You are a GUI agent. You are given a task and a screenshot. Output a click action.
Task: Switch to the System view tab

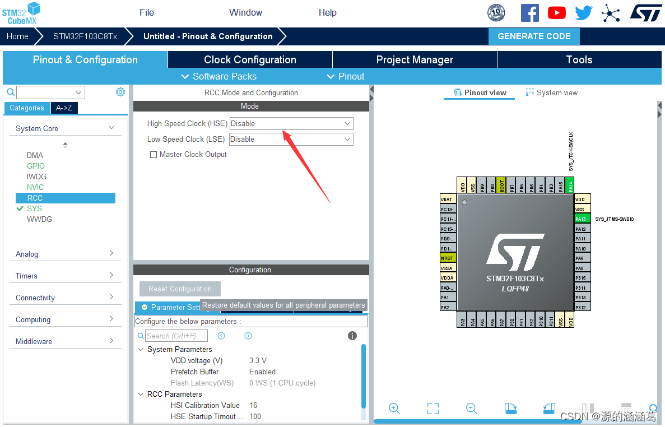coord(552,92)
